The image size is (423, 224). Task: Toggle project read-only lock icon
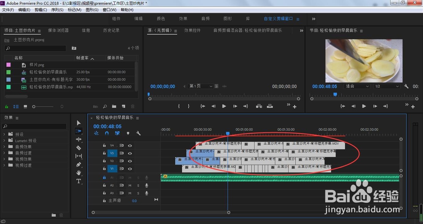point(7,107)
